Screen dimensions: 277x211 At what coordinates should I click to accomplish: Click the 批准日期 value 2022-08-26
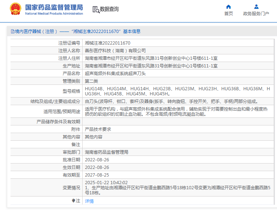[x=97, y=160]
